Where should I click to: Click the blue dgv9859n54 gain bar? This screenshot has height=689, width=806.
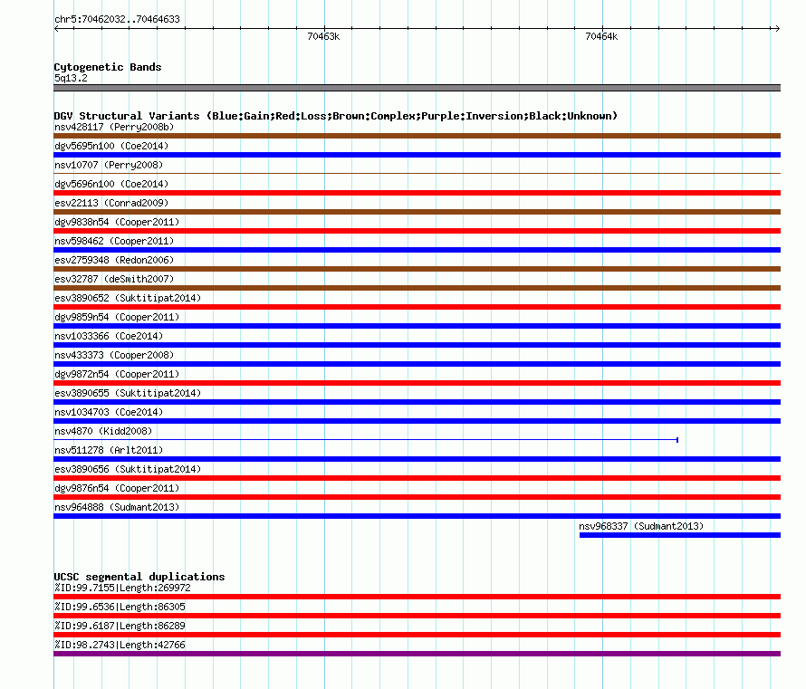tap(417, 326)
